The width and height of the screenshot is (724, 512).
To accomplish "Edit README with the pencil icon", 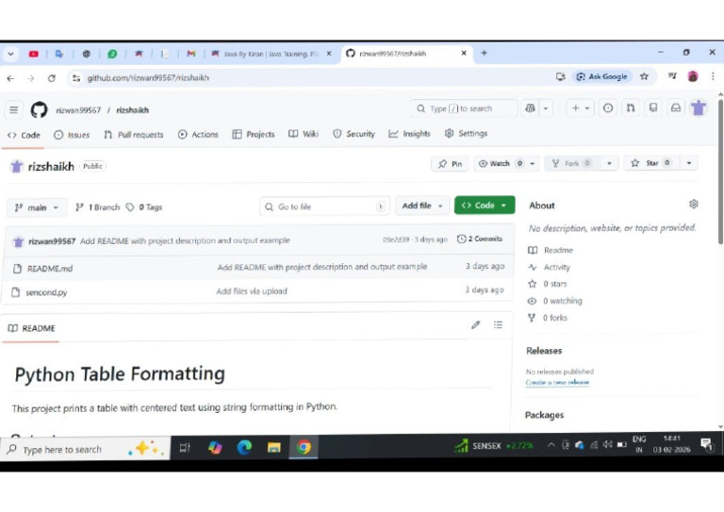I will pos(475,325).
